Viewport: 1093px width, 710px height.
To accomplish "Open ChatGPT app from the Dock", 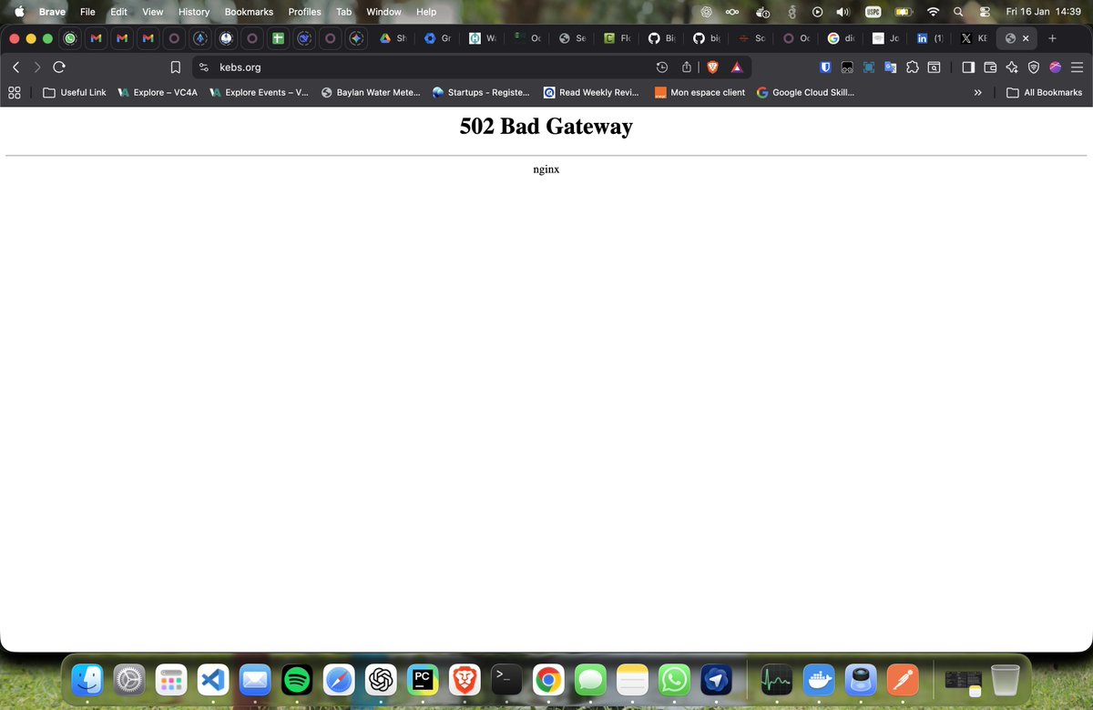I will pos(381,679).
